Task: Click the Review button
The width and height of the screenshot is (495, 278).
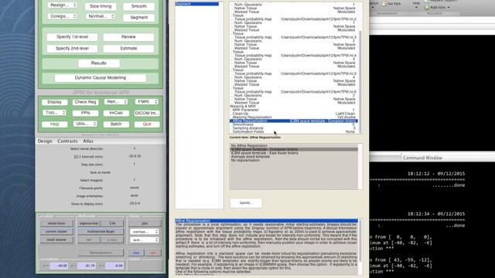Action: (128, 37)
